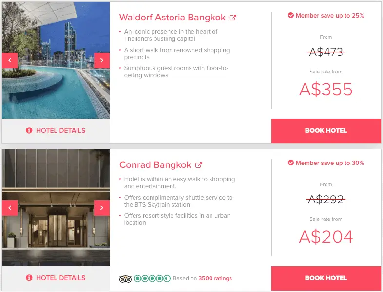
Task: Show next Waldorf Astoria photo
Action: (102, 60)
